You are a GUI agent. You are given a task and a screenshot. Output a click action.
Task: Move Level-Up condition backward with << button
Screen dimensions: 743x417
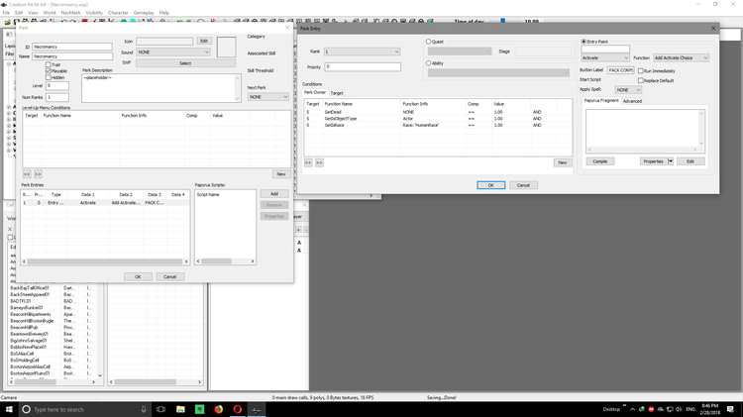(27, 174)
